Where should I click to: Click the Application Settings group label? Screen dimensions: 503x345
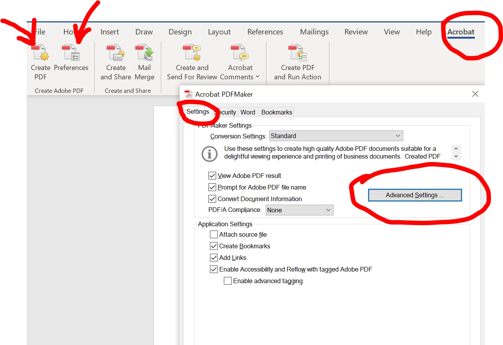[225, 224]
